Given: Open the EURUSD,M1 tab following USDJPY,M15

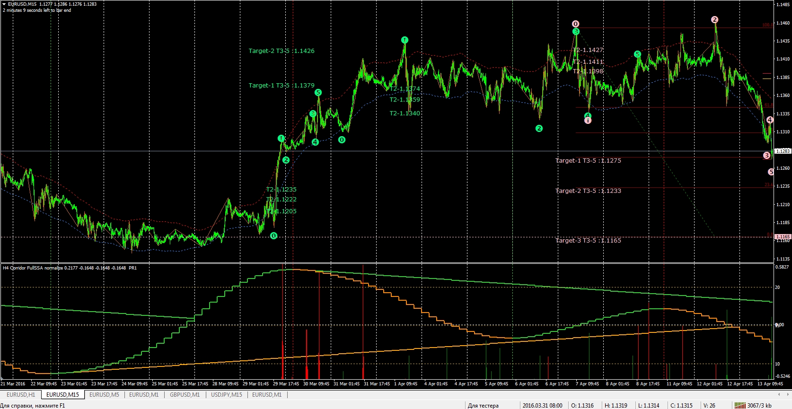Looking at the screenshot, I should click(267, 394).
